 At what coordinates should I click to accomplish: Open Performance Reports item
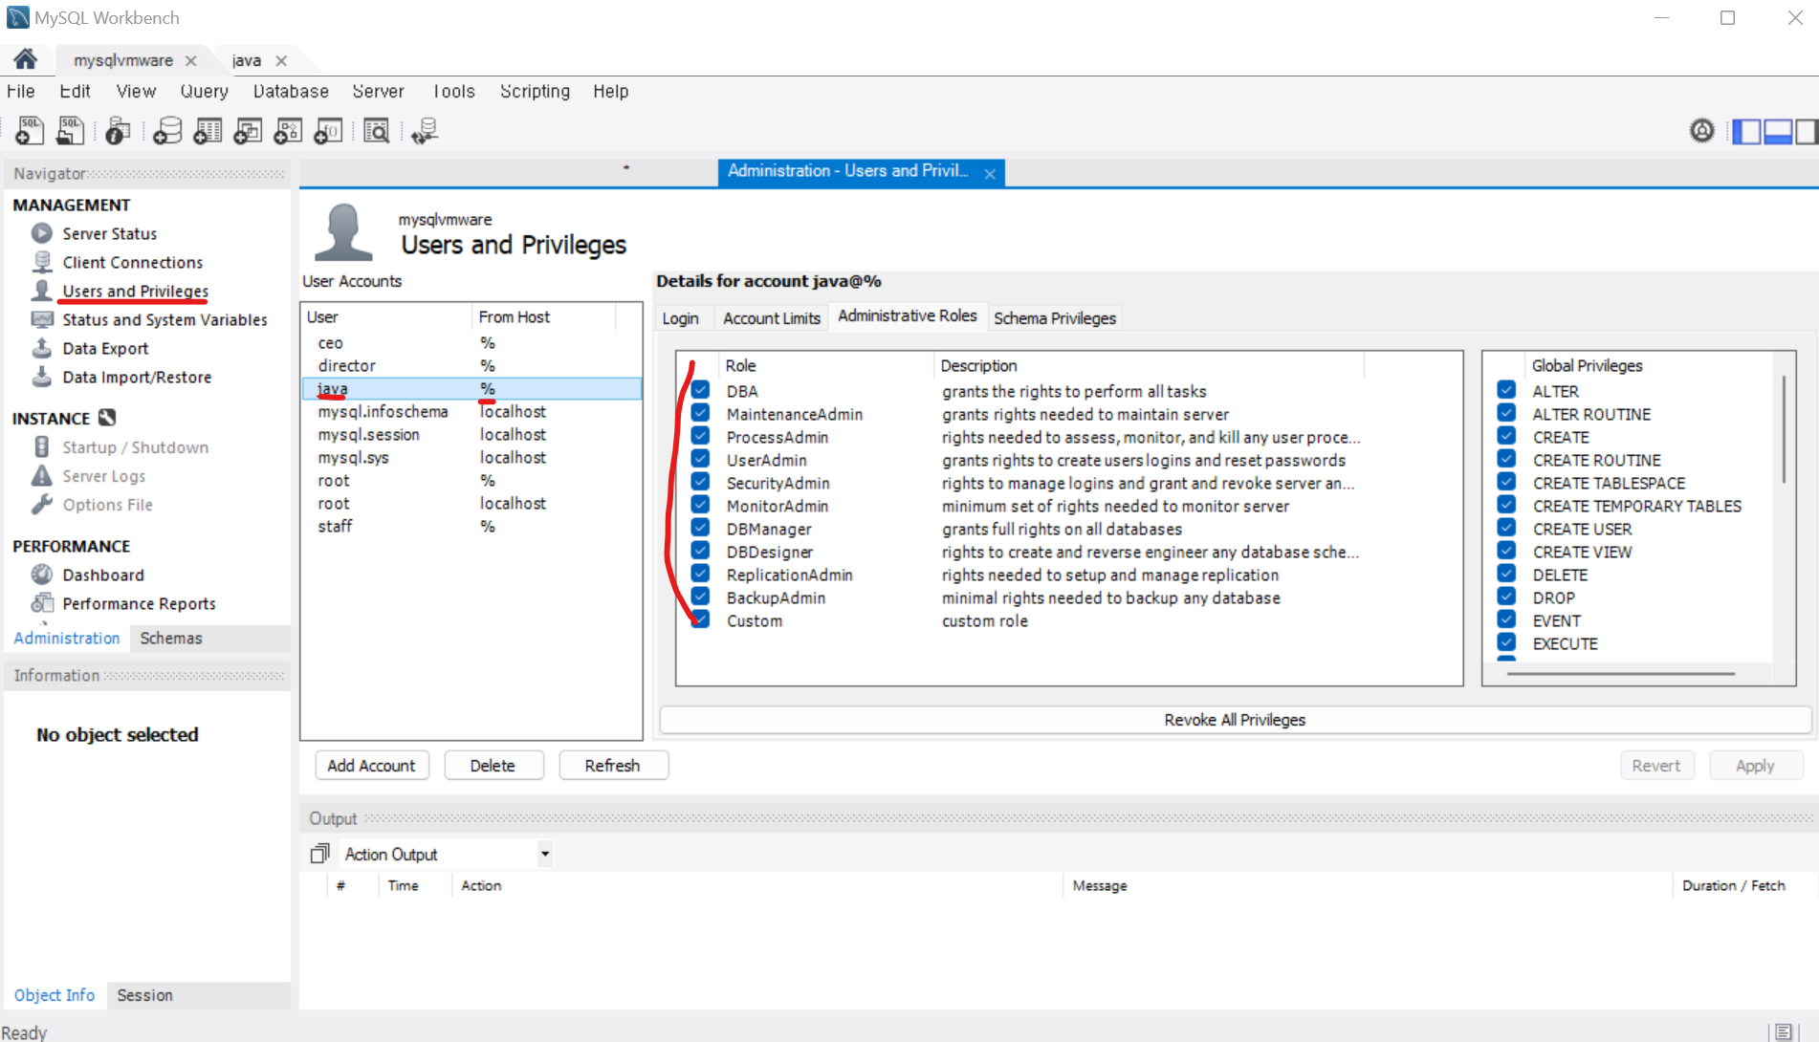139,603
